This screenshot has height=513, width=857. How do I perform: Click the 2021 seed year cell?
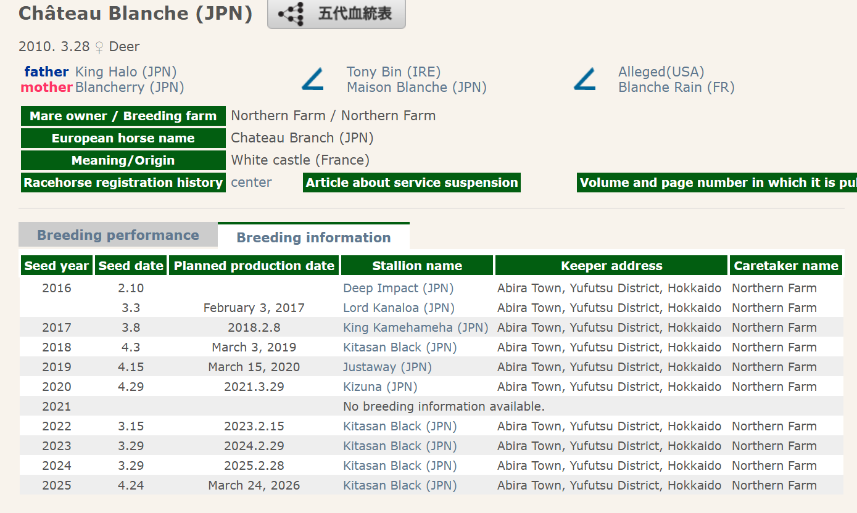point(57,406)
